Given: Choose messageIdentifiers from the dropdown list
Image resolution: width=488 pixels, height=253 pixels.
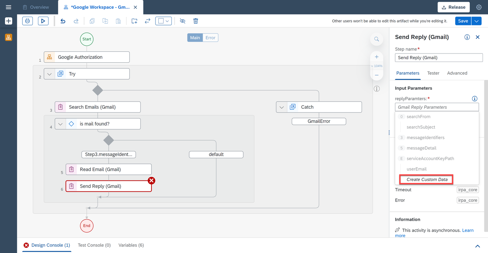Looking at the screenshot, I should (437, 138).
